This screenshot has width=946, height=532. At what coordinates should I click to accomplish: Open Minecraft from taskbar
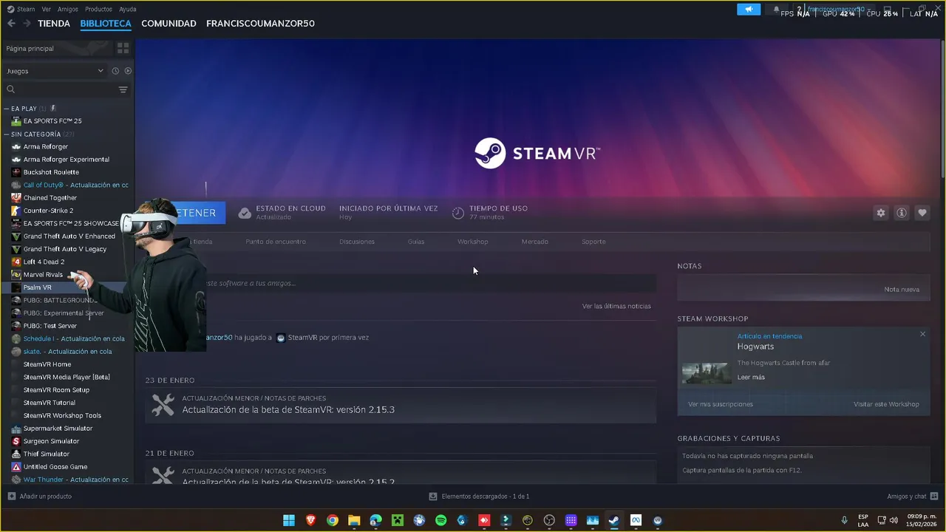tap(398, 520)
